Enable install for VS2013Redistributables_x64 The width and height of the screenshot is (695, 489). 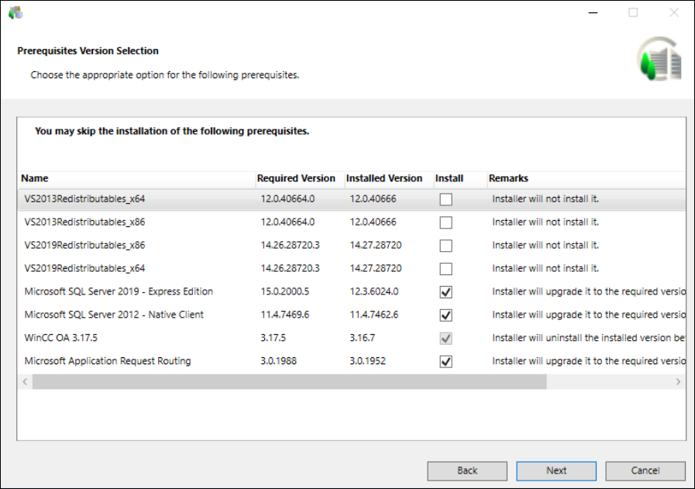tap(446, 199)
